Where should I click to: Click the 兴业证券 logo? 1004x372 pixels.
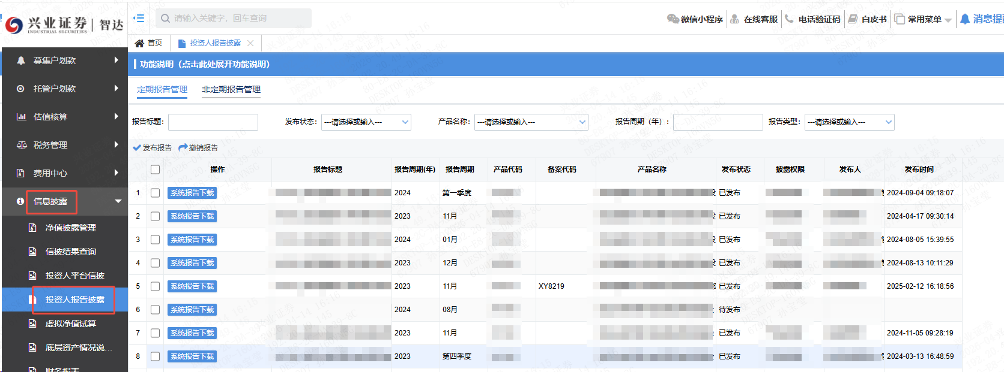(64, 24)
